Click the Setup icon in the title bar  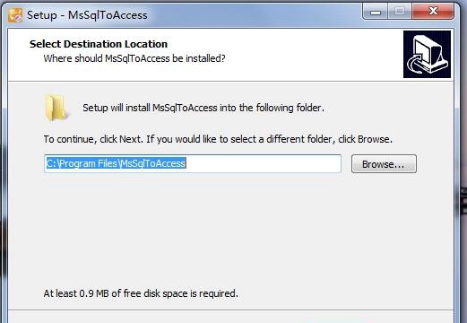(15, 15)
